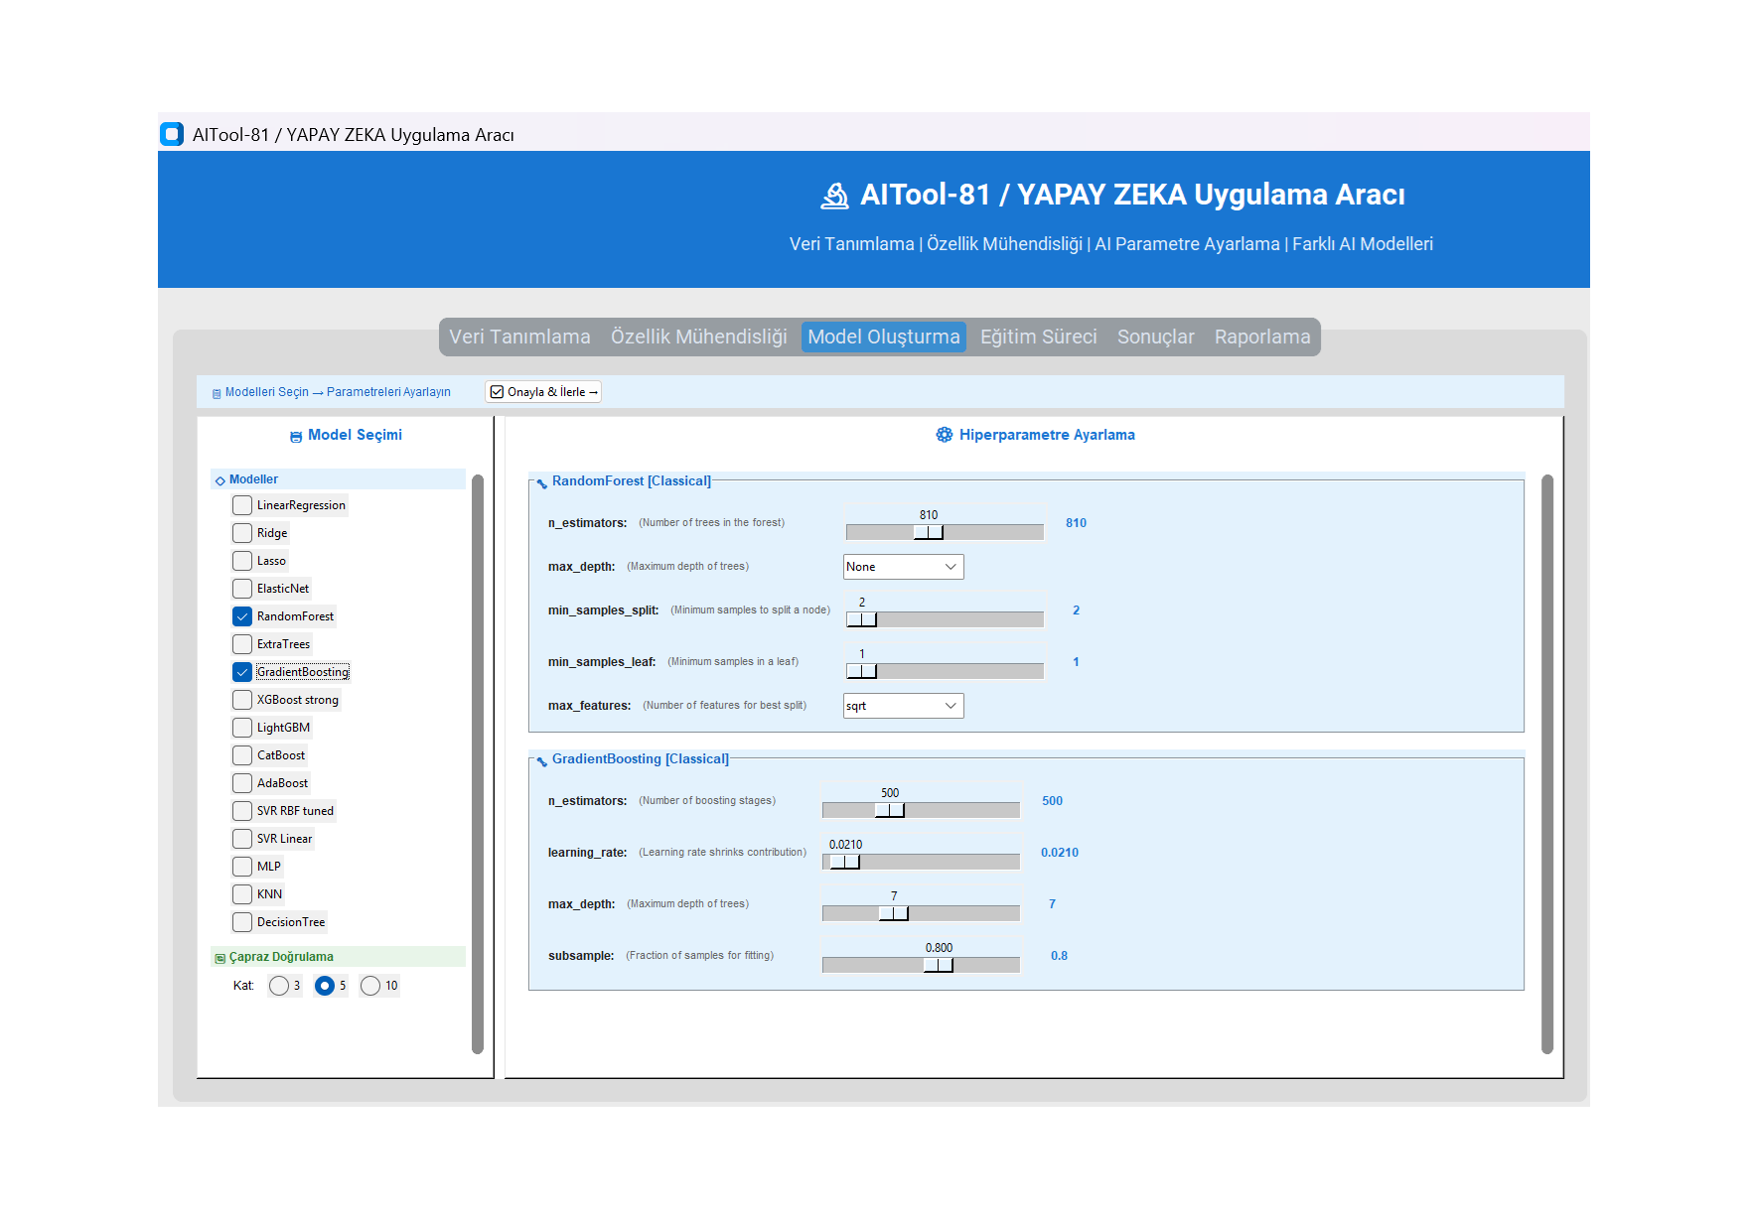Uncheck the RandomForest model
The width and height of the screenshot is (1753, 1219).
tap(242, 616)
